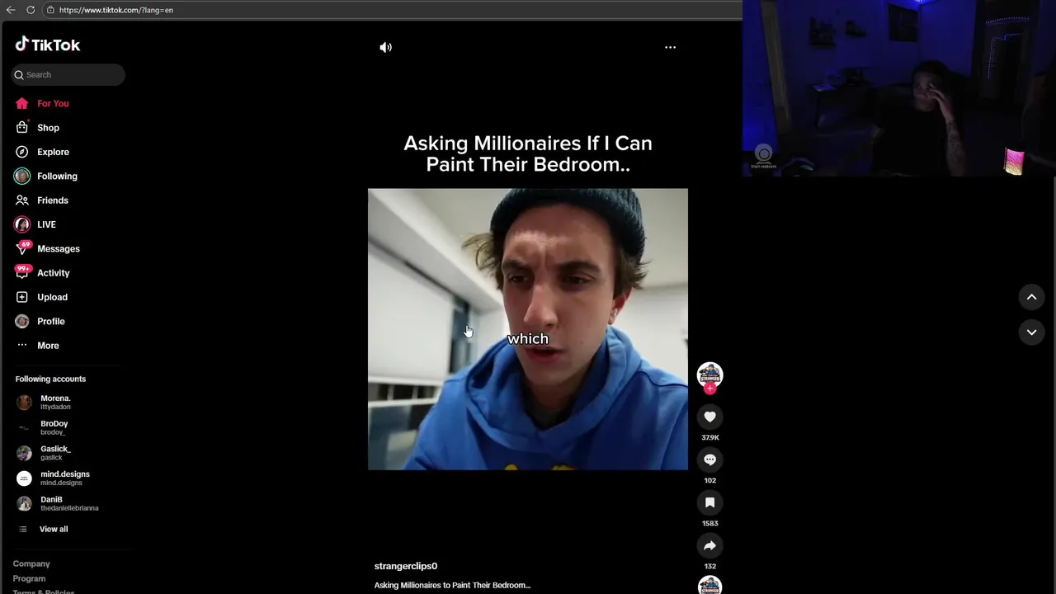Click the strangerclips0 username
The height and width of the screenshot is (594, 1056).
coord(406,566)
